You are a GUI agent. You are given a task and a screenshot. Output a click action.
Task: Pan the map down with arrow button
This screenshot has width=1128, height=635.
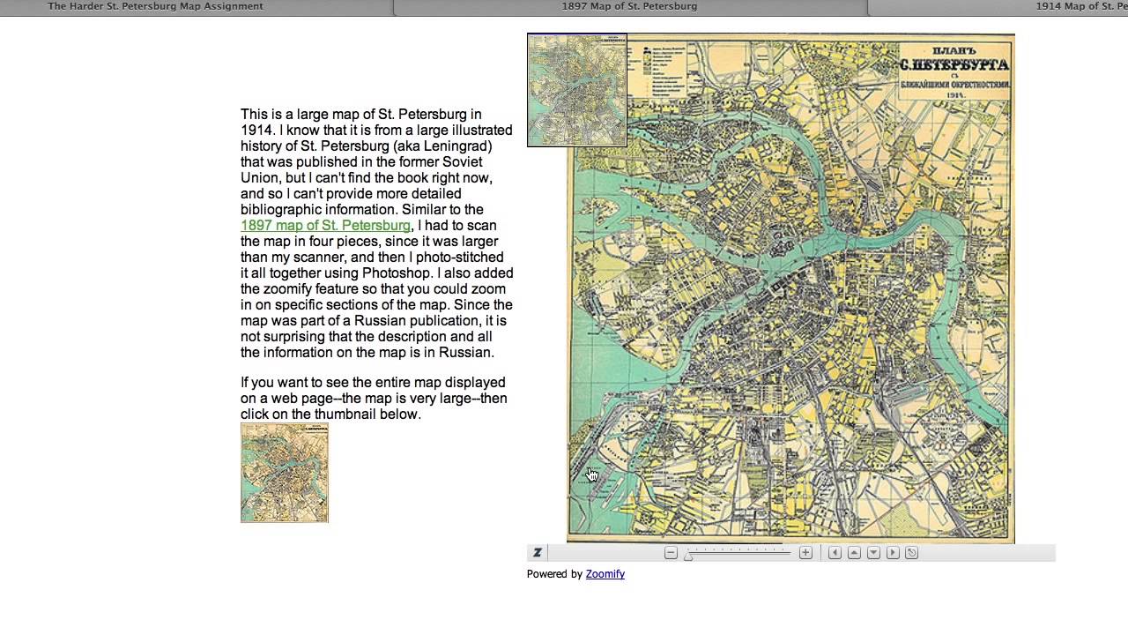click(873, 553)
